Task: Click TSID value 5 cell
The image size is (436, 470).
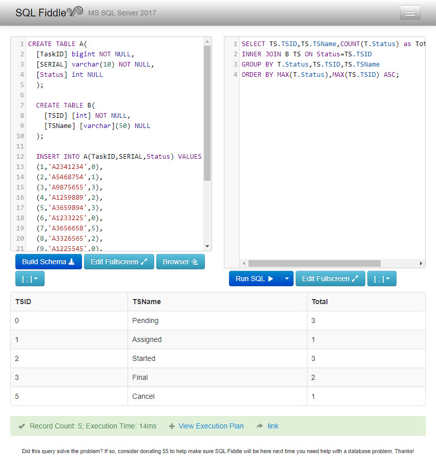Action: click(x=69, y=396)
